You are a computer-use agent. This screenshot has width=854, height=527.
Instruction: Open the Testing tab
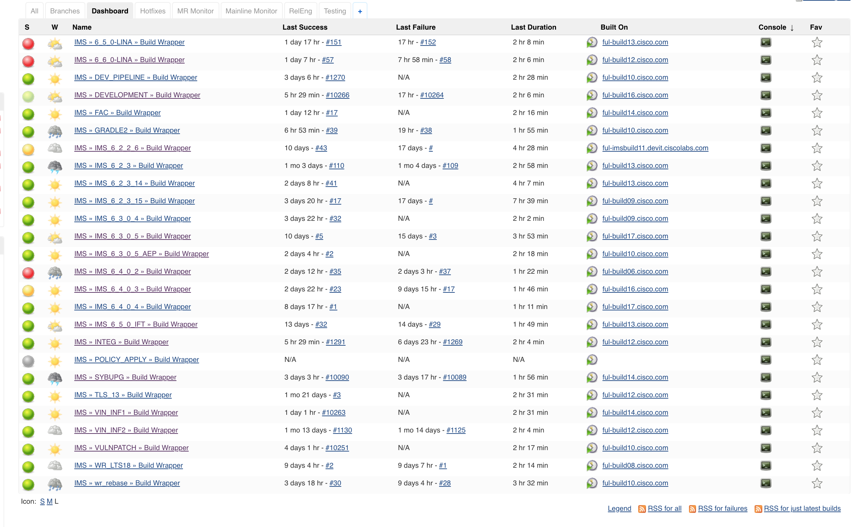(x=335, y=11)
